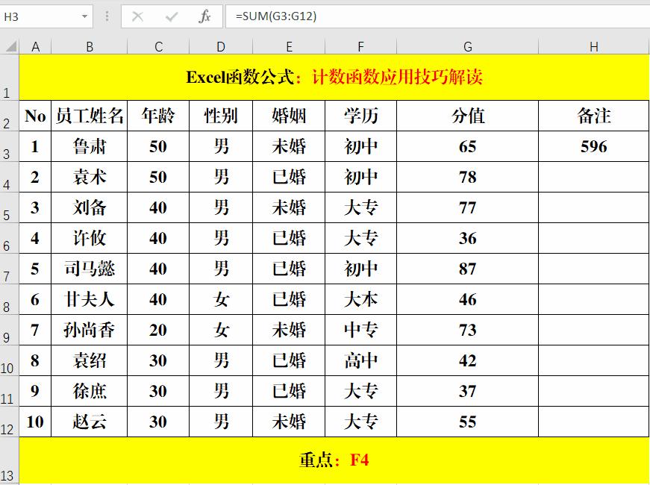
Task: Select the 分值 column header cell
Action: pyautogui.click(x=467, y=116)
